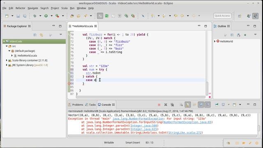Collapse the src folder node

click(7, 46)
